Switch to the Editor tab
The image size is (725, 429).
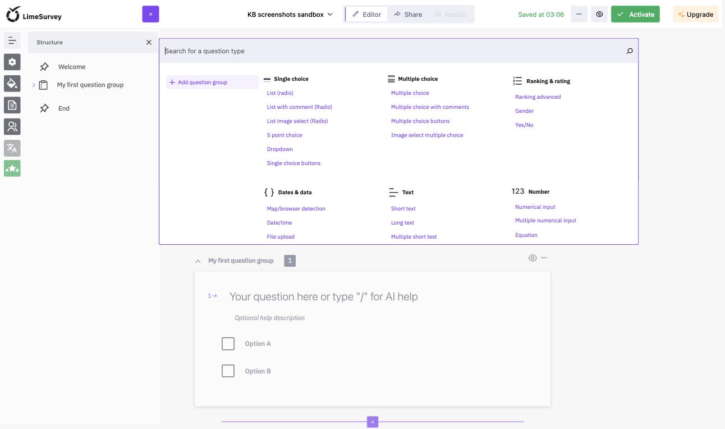367,14
